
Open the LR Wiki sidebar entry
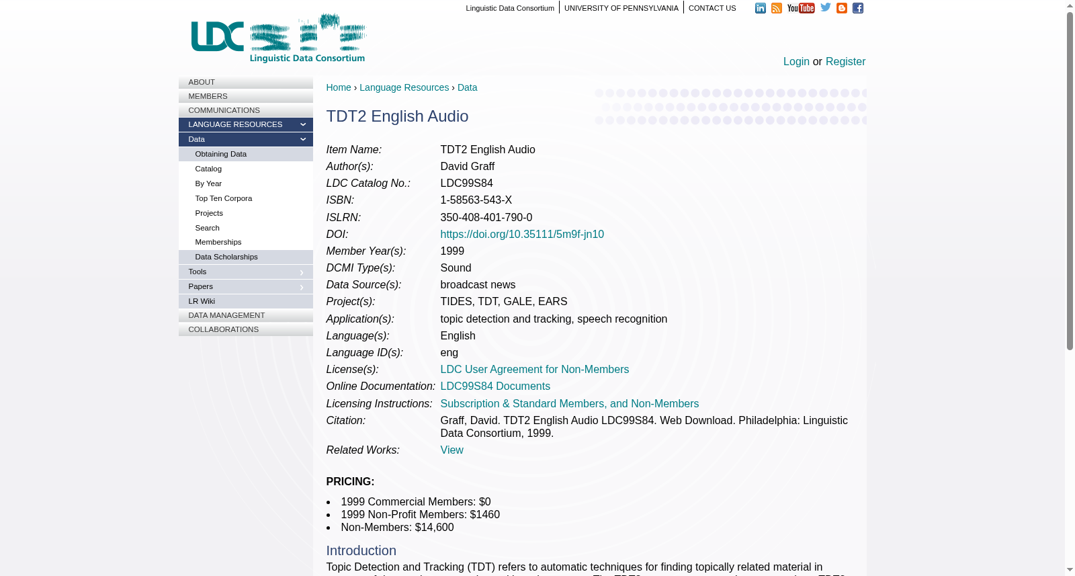[x=246, y=301]
